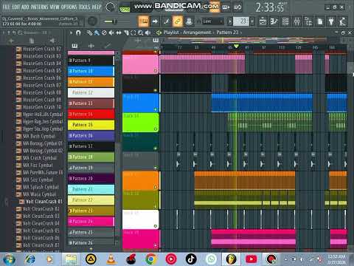Click the playhead marker on the timeline
The height and width of the screenshot is (266, 354).
pyautogui.click(x=236, y=47)
